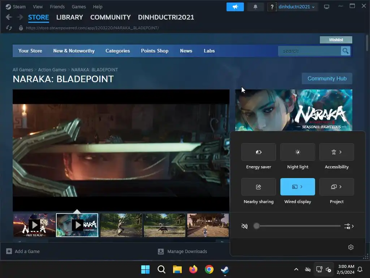Select the STORE tab
The image size is (370, 278).
point(38,17)
